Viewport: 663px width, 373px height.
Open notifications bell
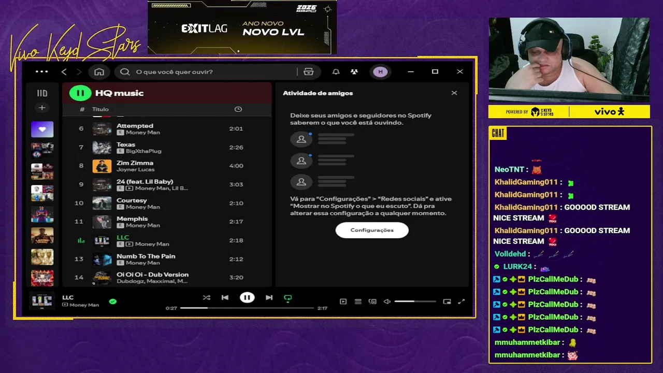(x=336, y=72)
